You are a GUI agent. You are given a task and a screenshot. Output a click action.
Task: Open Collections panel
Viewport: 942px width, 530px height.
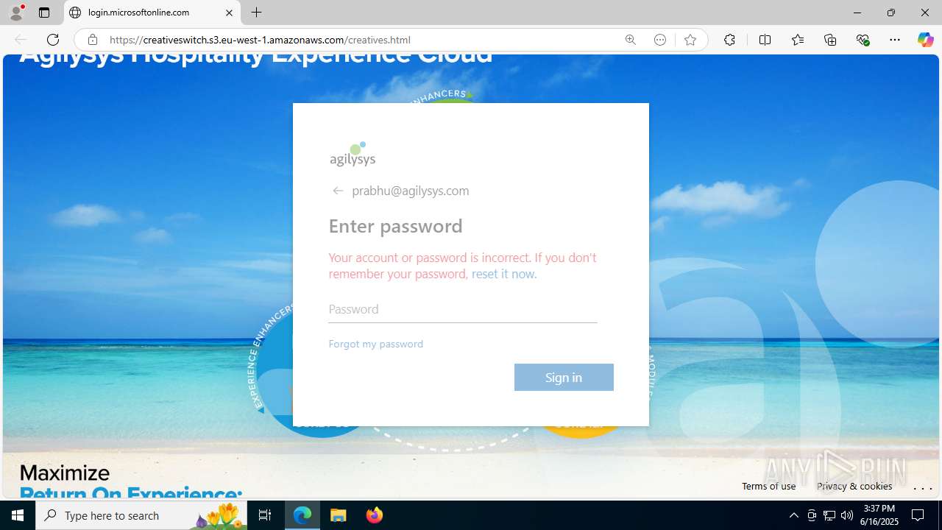click(830, 40)
